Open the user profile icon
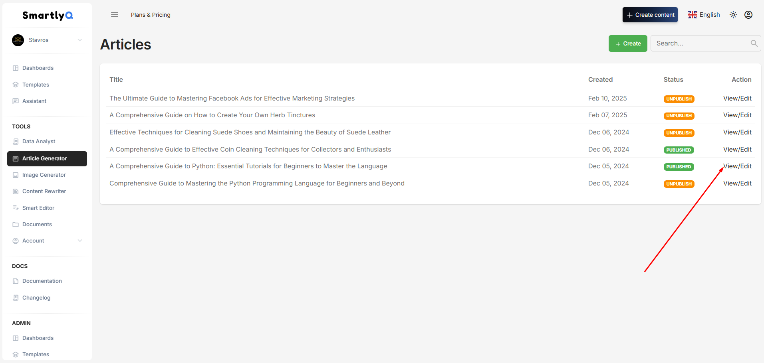764x363 pixels. (x=748, y=15)
